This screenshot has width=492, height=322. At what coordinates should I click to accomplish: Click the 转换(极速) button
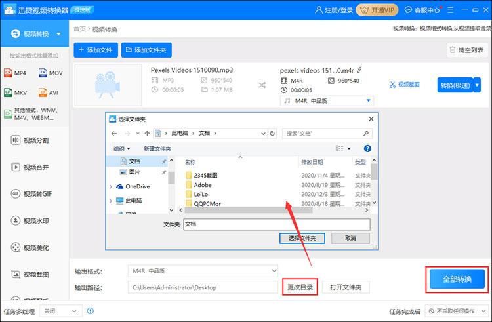(x=455, y=85)
